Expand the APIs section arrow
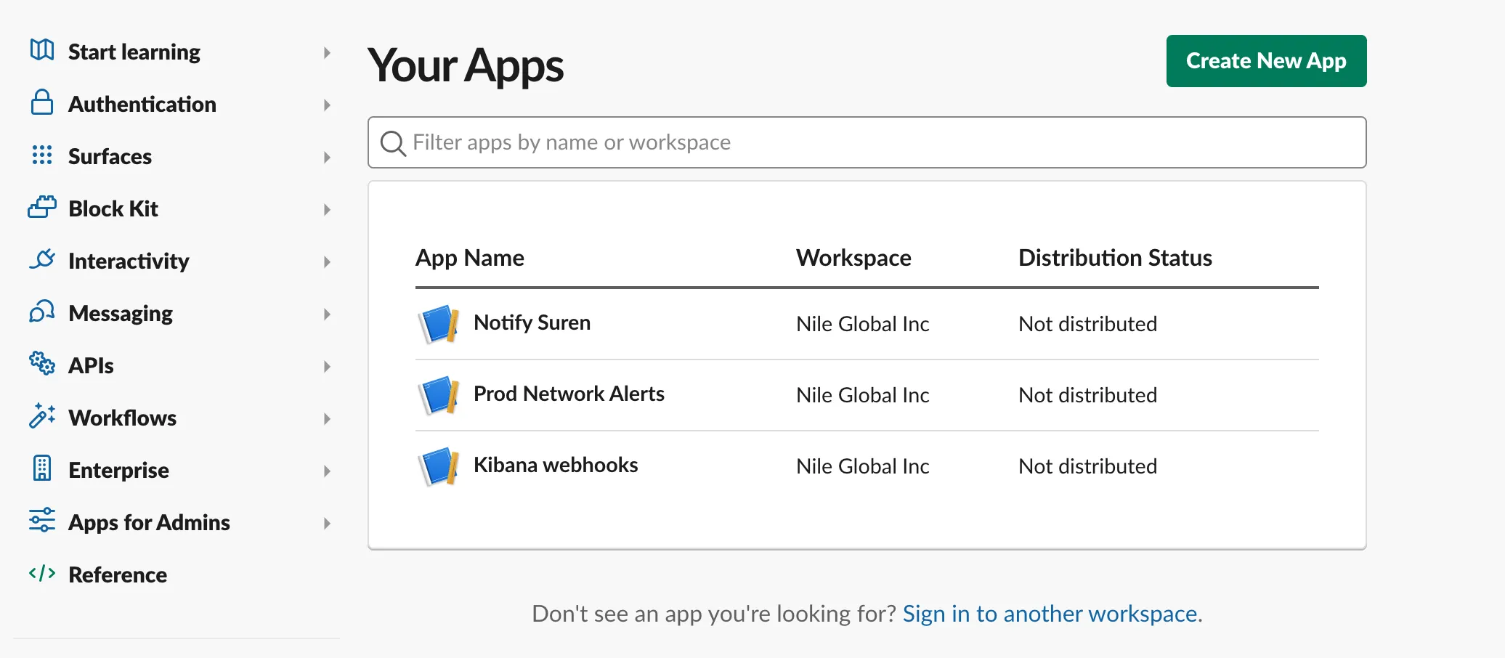The width and height of the screenshot is (1505, 658). pyautogui.click(x=327, y=366)
